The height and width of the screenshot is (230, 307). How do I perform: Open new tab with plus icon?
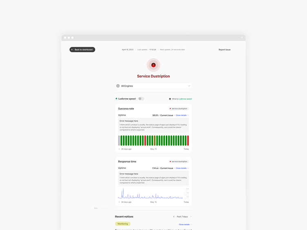pyautogui.click(x=242, y=38)
